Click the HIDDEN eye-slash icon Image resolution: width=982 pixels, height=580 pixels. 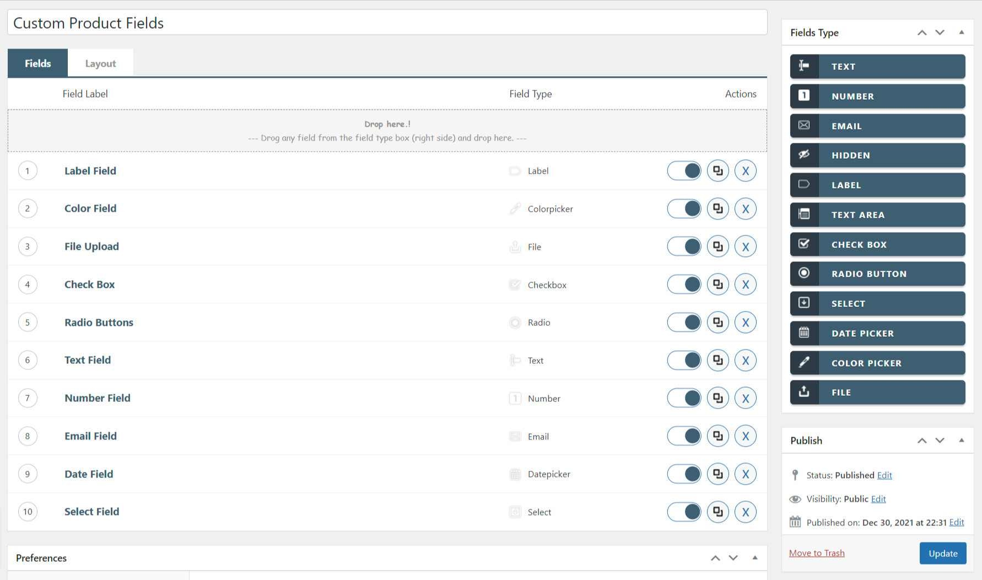point(804,155)
